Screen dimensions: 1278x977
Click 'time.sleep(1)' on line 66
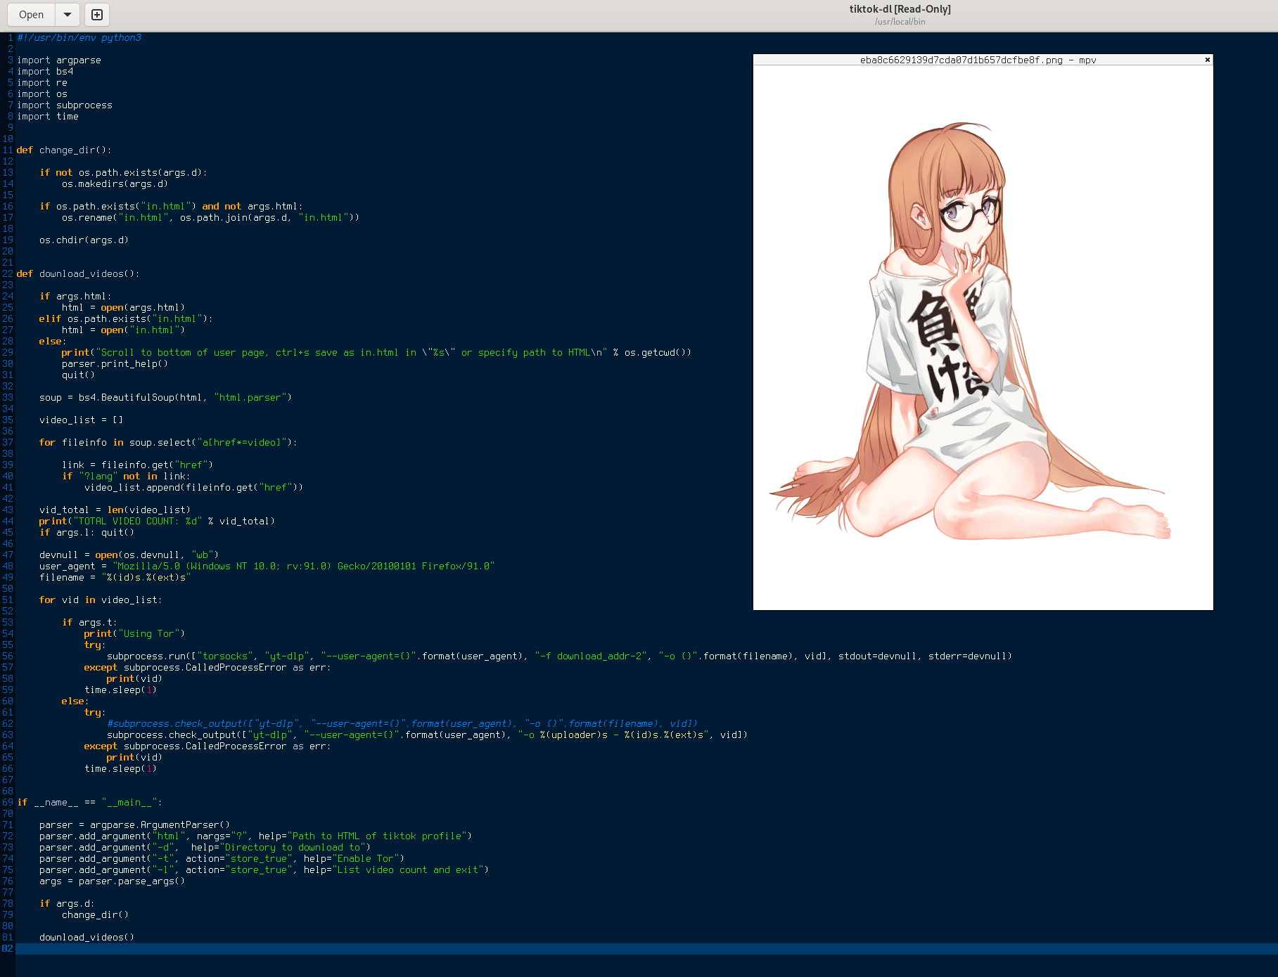tap(120, 769)
